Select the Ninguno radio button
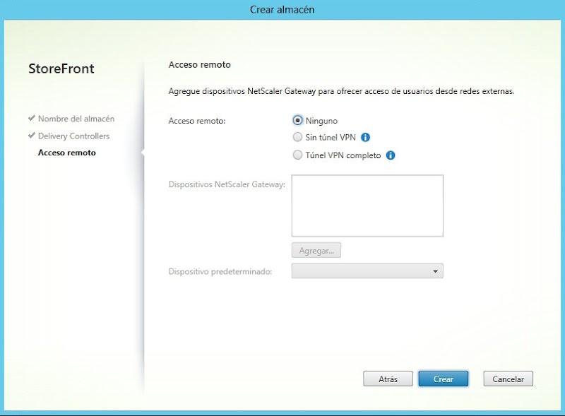This screenshot has width=565, height=416. (297, 120)
